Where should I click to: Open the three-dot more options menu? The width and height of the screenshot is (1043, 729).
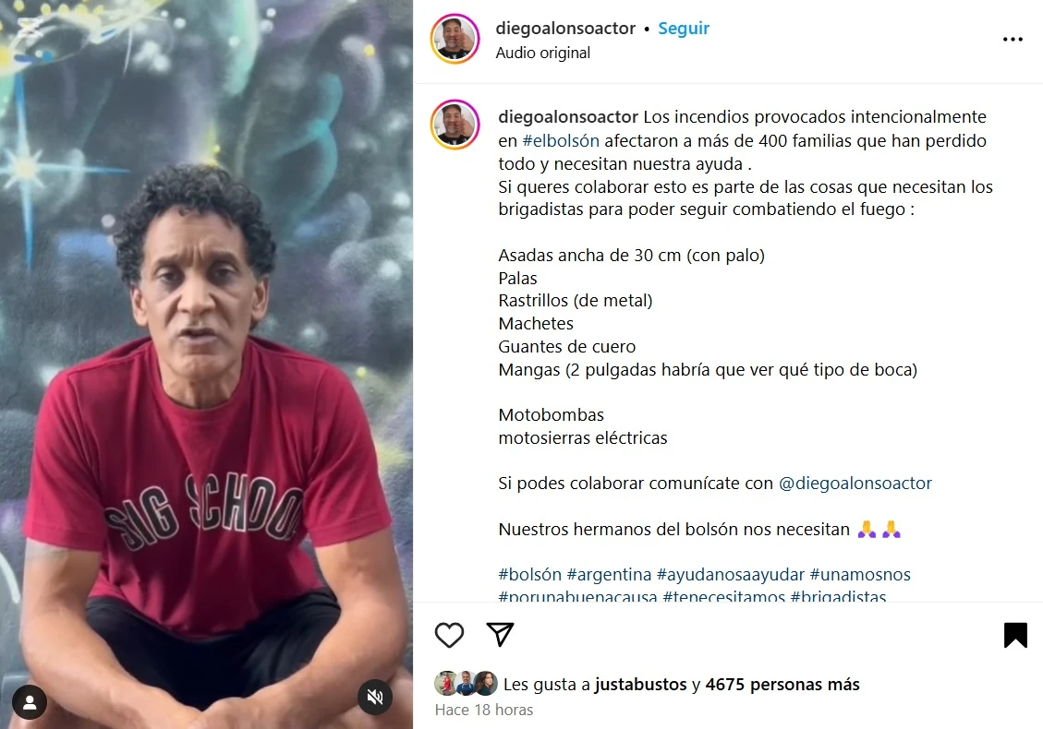[x=1013, y=39]
